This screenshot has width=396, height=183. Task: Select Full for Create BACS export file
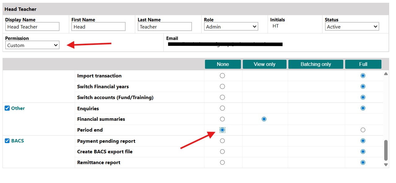pos(363,151)
